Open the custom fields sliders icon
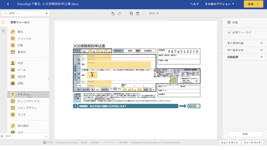Viewport: 267px width, 150px height. (x=3, y=31)
